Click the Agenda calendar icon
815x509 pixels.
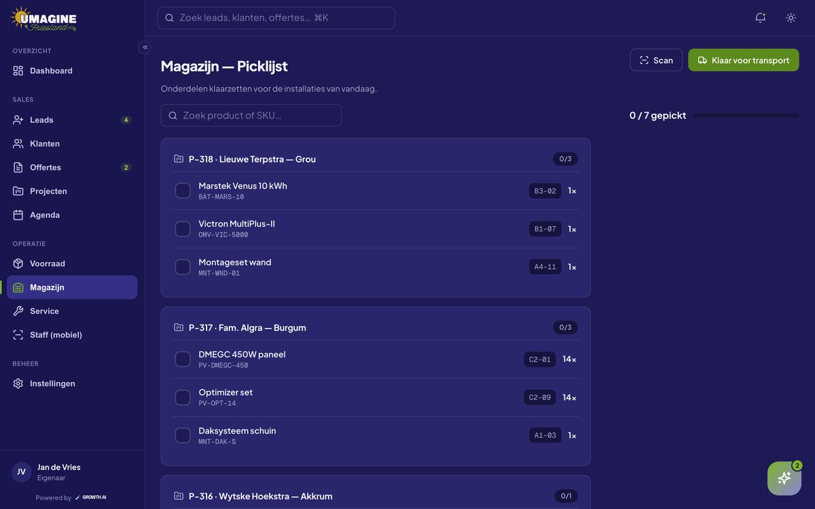pyautogui.click(x=18, y=215)
